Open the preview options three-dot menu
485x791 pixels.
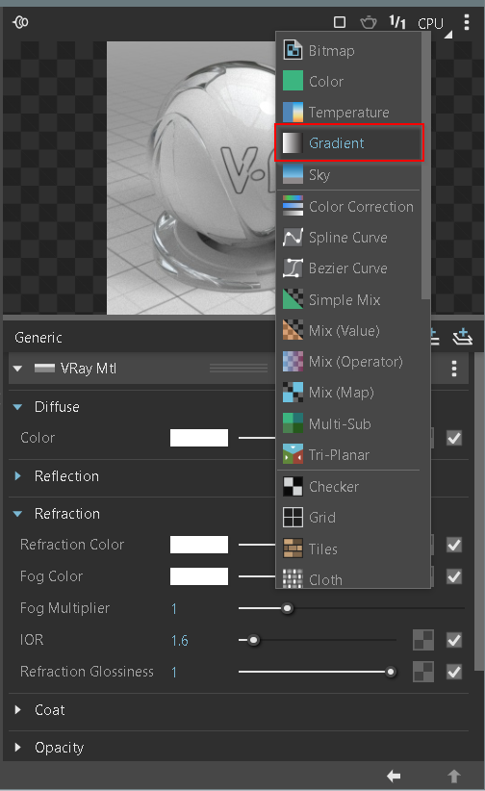pos(467,22)
